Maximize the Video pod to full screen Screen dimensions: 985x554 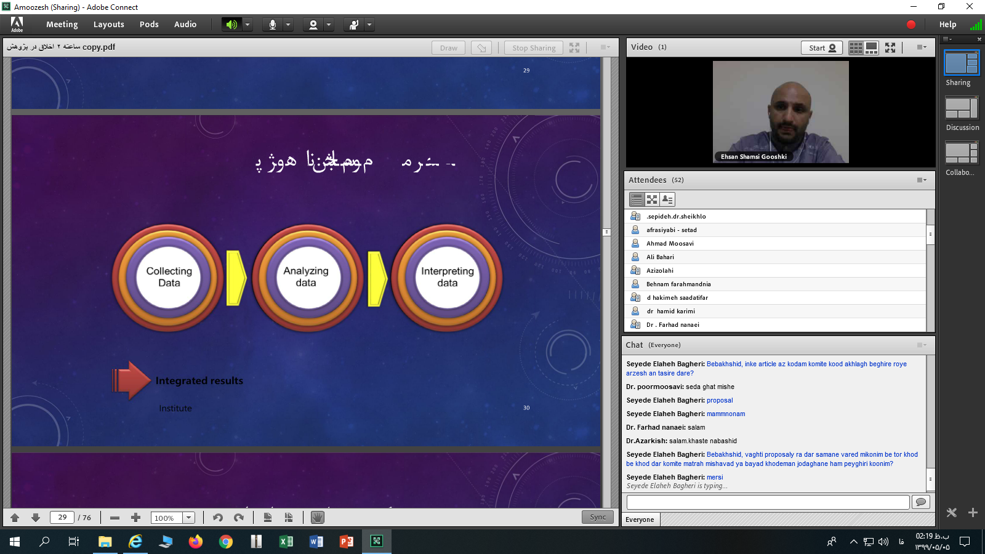[890, 48]
